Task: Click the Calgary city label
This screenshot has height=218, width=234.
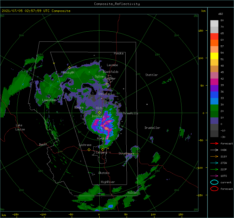Action: (101, 152)
